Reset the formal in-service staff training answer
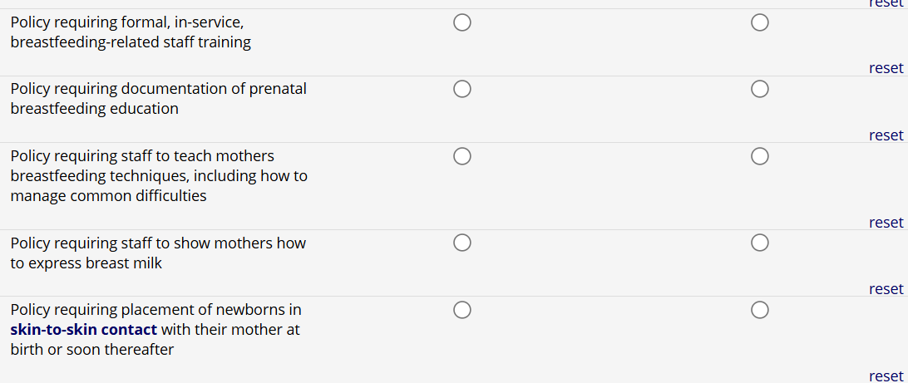The image size is (908, 383). [x=886, y=68]
